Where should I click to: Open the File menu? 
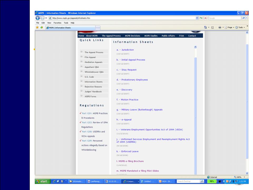click(x=38, y=23)
